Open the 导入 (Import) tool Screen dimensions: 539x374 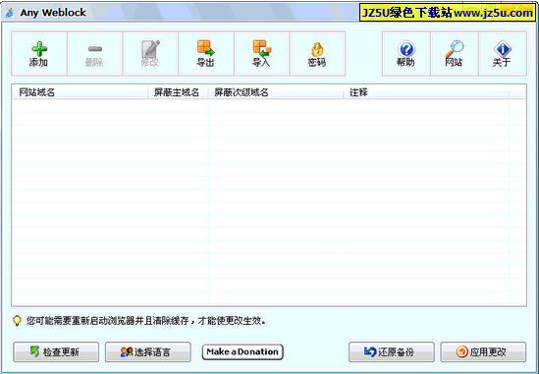[x=262, y=54]
